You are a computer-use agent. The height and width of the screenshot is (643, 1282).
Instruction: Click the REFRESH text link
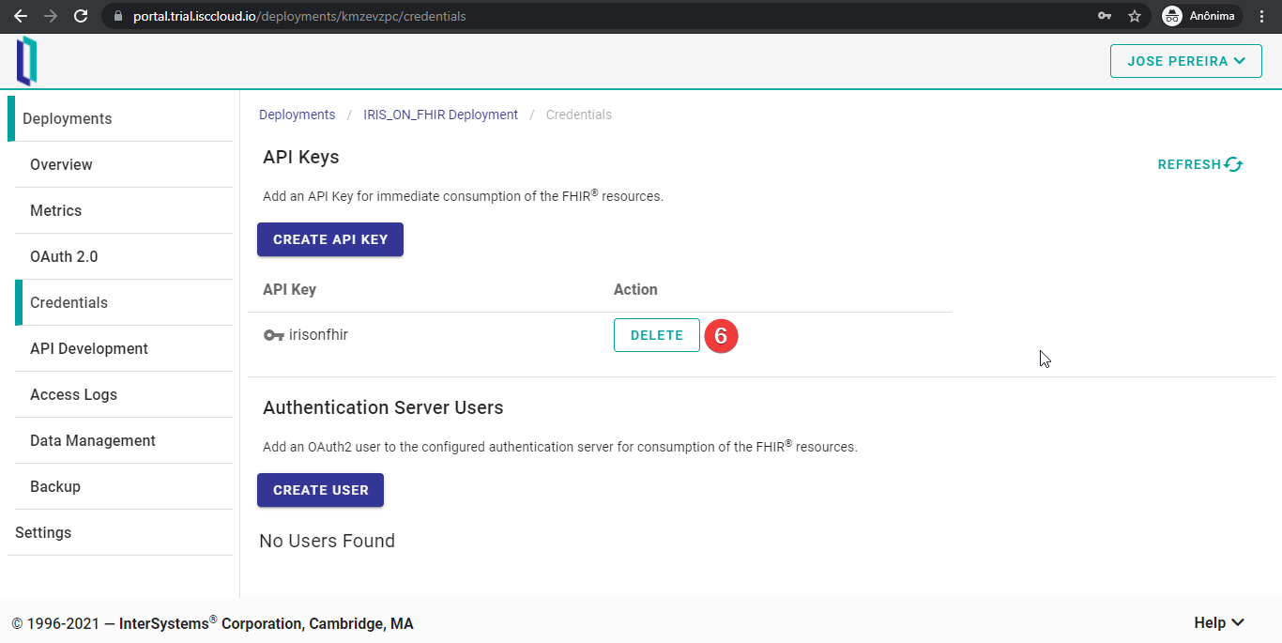1189,164
